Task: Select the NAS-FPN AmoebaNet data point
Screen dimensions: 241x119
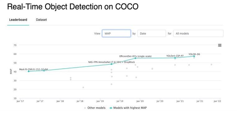Action: 111,64
